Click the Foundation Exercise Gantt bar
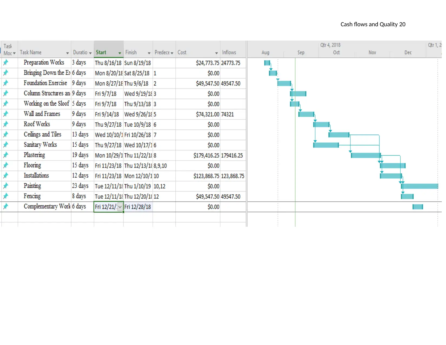This screenshot has width=446, height=345. pyautogui.click(x=284, y=83)
